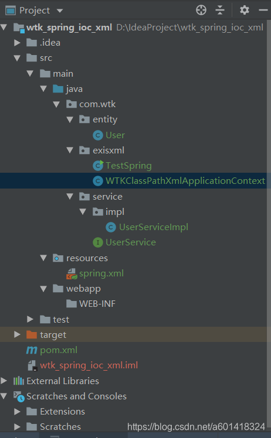Screen dimensions: 271x438
Task: Collapse the exisxml package arrow
Action: [70, 150]
